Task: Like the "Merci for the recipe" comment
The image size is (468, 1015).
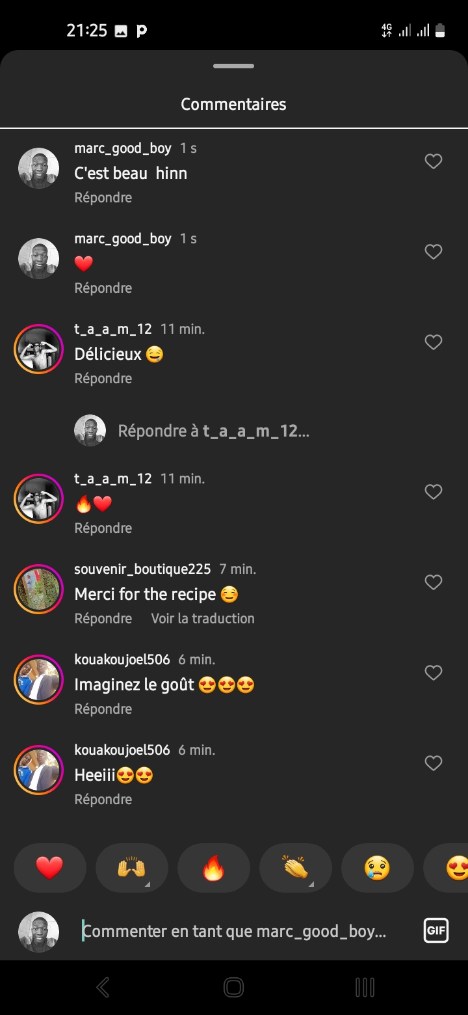Action: (433, 582)
